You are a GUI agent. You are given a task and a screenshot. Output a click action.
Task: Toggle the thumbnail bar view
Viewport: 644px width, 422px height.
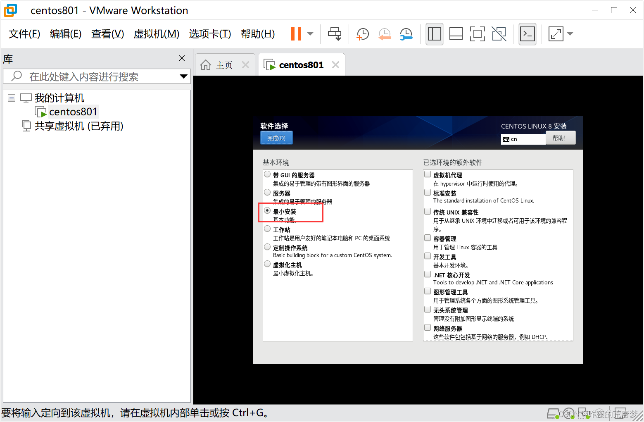tap(456, 34)
